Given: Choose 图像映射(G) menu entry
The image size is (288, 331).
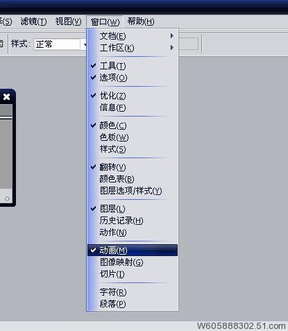Looking at the screenshot, I should click(x=133, y=262).
